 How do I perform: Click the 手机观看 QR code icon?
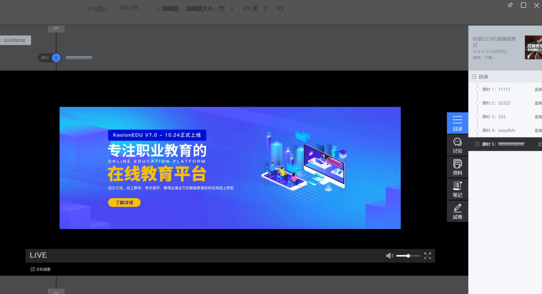pyautogui.click(x=33, y=269)
